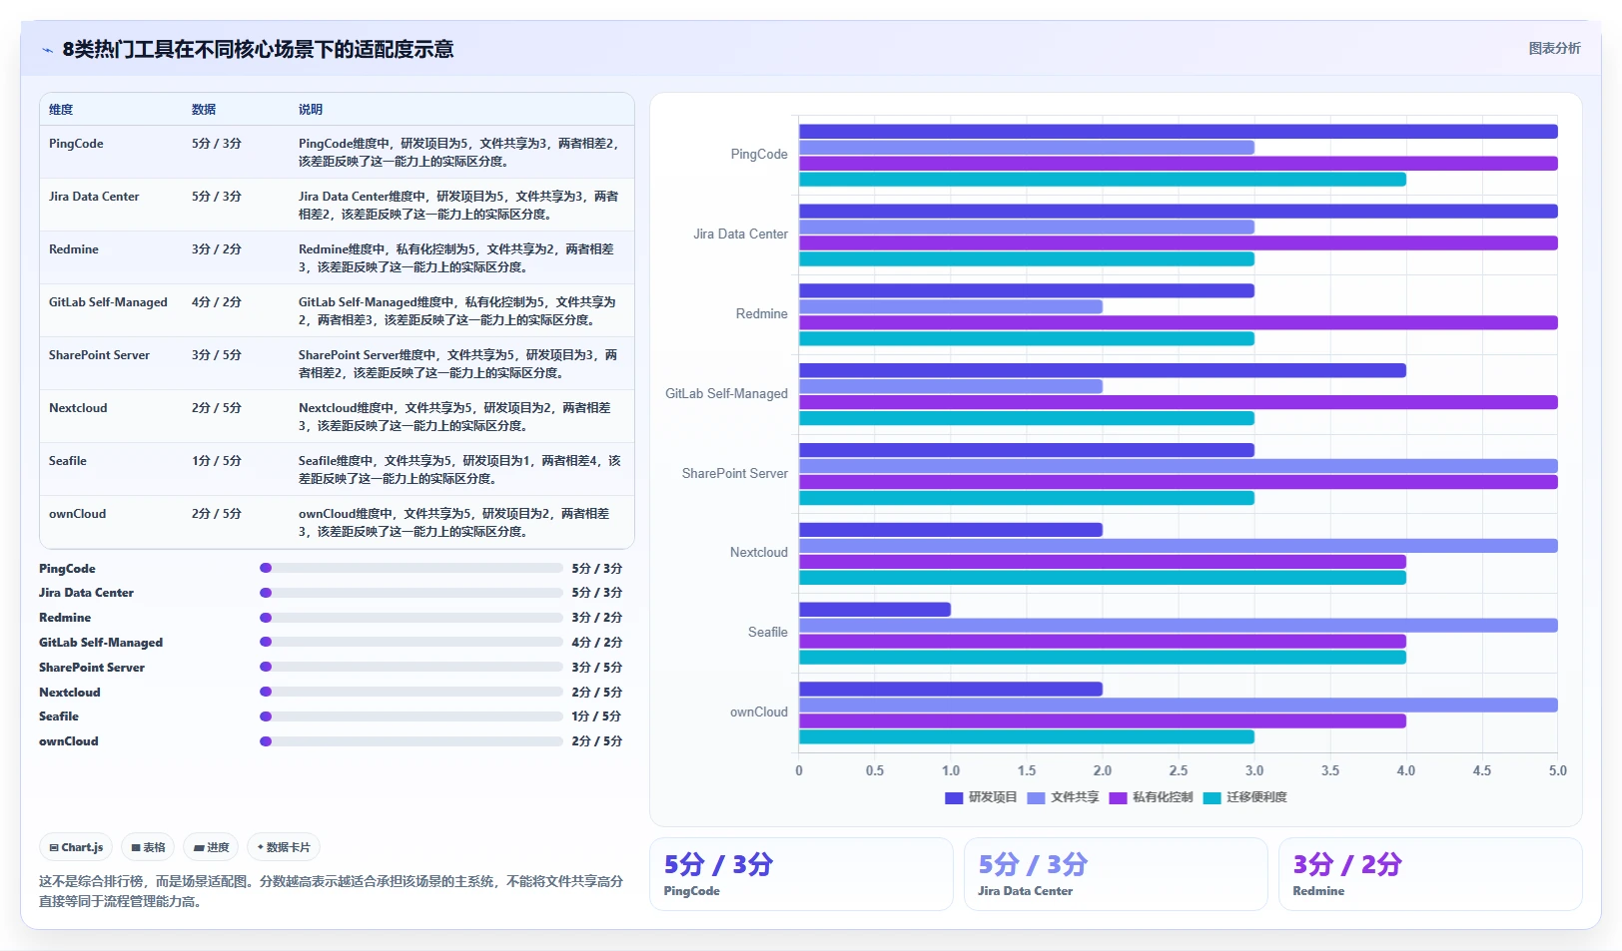This screenshot has height=951, width=1622.
Task: Click the Nextcloud progress bar
Action: tap(411, 692)
